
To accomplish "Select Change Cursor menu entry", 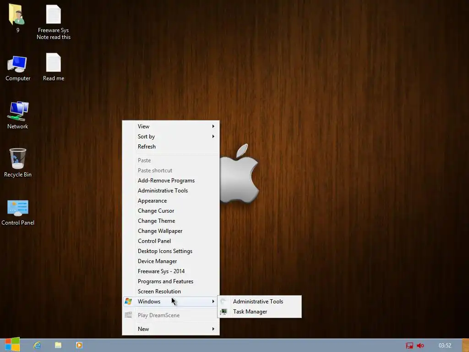I will [x=171, y=211].
